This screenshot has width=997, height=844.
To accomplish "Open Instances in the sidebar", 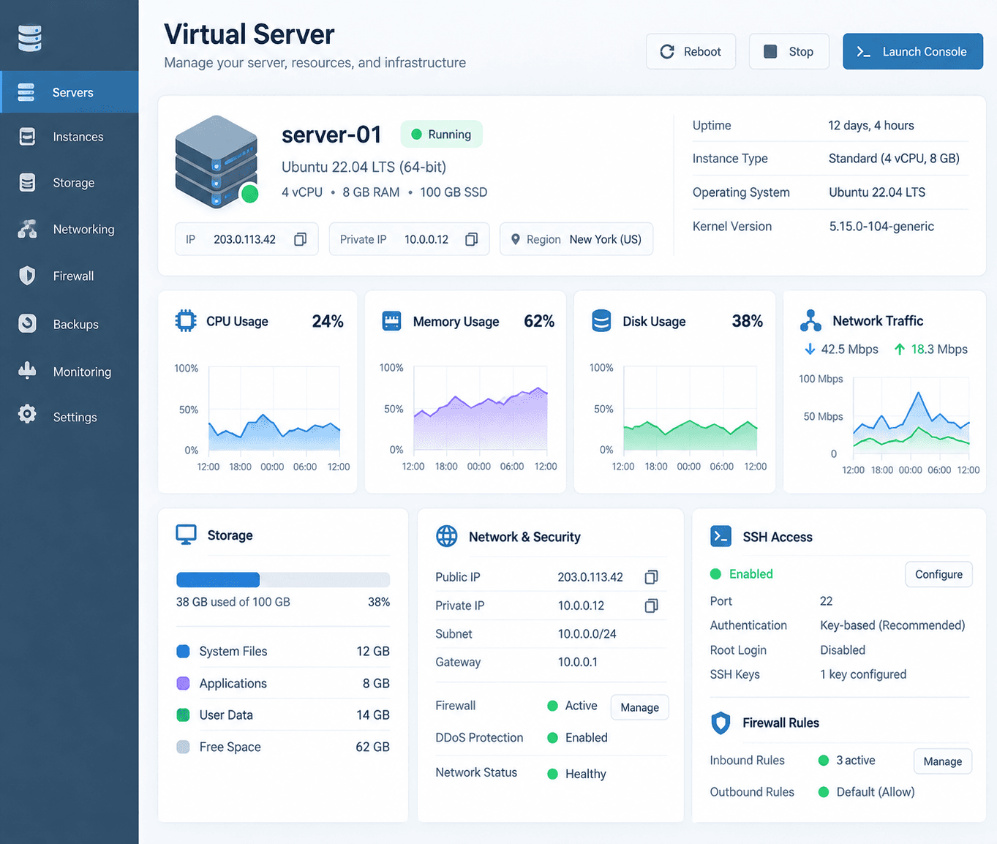I will (x=69, y=137).
